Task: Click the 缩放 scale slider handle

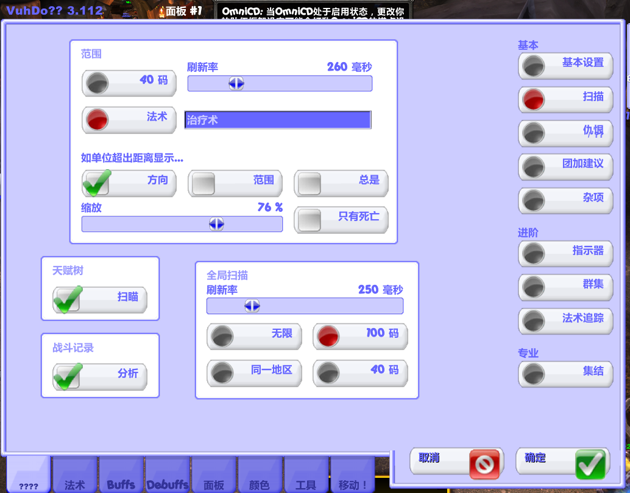Action: (216, 224)
